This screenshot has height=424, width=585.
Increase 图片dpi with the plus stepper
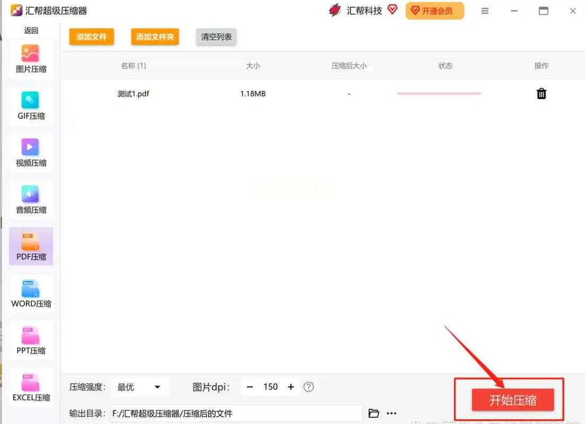(x=291, y=387)
